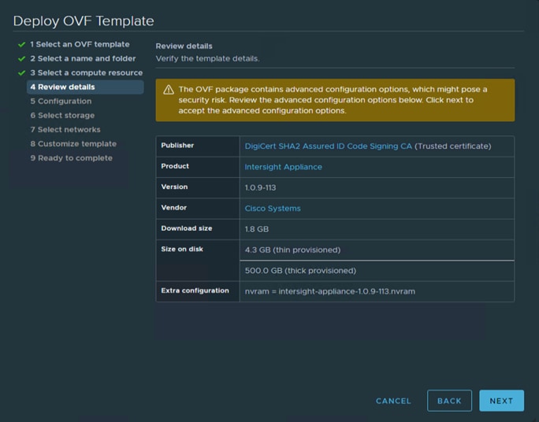Click the Publisher row label
Viewport: 539px width, 422px height.
point(177,145)
